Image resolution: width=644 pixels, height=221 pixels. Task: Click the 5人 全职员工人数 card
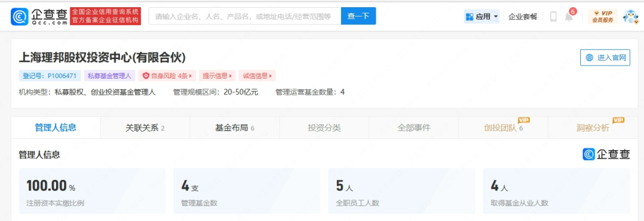pos(401,191)
